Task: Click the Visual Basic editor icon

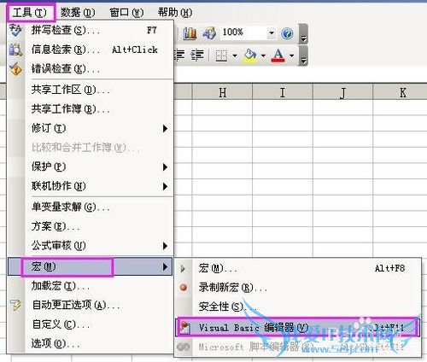Action: pyautogui.click(x=184, y=328)
